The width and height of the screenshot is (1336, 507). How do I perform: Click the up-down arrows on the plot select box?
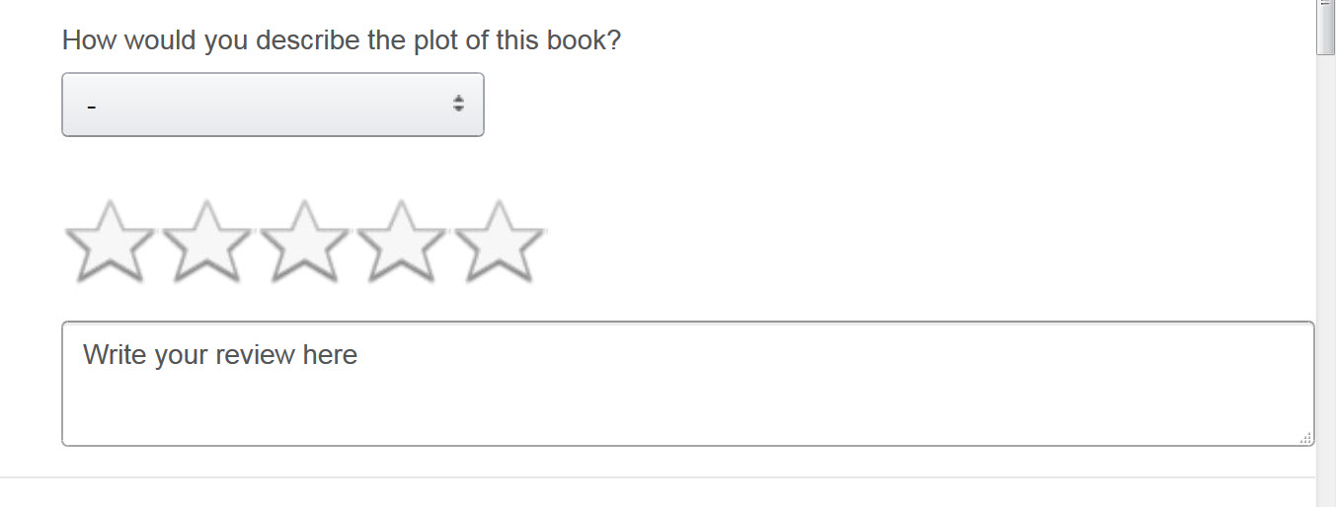pyautogui.click(x=458, y=104)
